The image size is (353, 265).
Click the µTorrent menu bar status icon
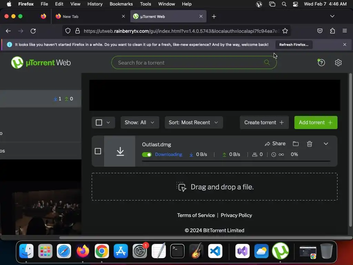click(259, 4)
